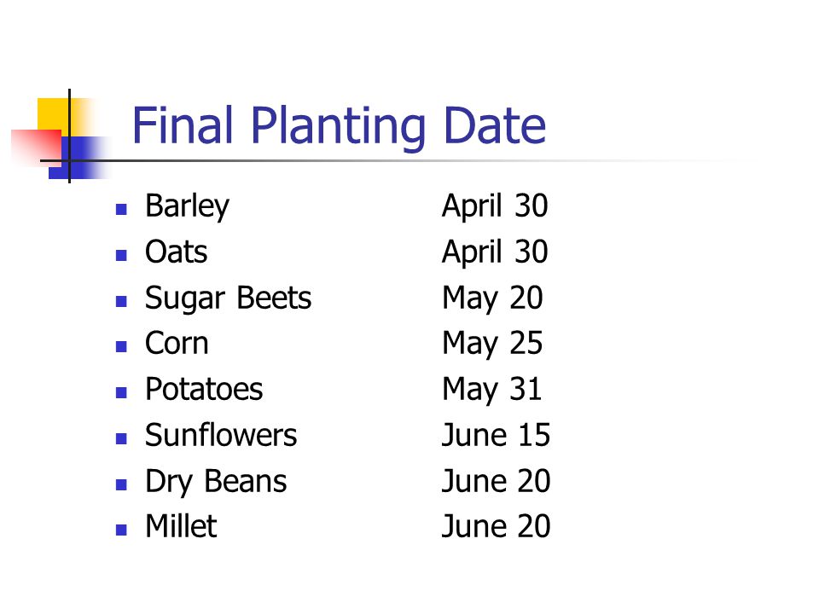Screen dimensions: 819x614
Task: Select the Sugar Beets text
Action: point(229,299)
